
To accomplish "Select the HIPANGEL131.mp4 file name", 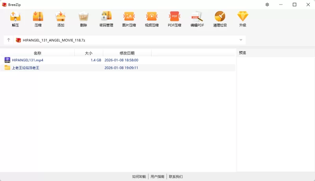I will click(x=28, y=60).
